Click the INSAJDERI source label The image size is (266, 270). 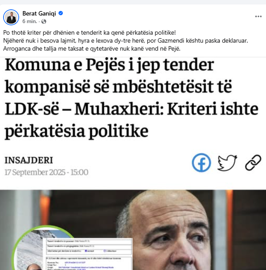[28, 160]
